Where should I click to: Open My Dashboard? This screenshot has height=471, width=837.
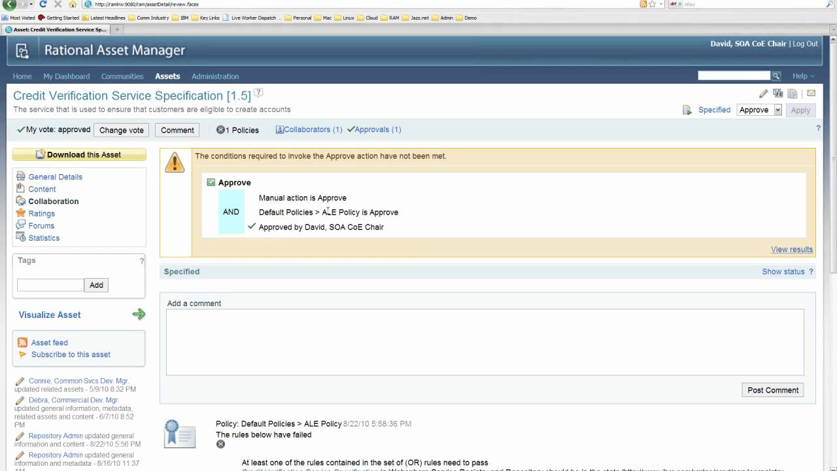67,77
